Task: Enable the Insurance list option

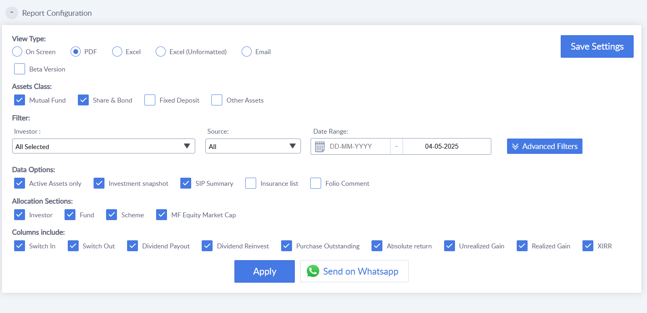Action: point(250,183)
